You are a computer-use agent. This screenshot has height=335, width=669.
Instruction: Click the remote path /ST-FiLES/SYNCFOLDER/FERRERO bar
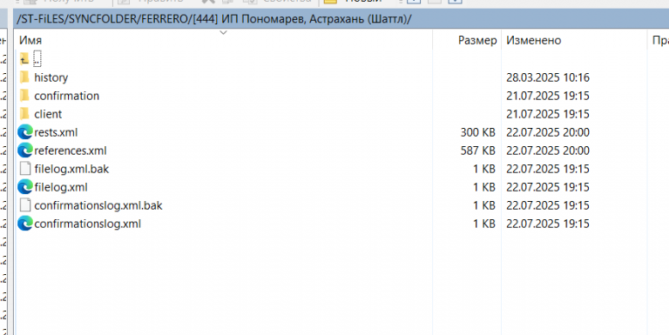(341, 19)
